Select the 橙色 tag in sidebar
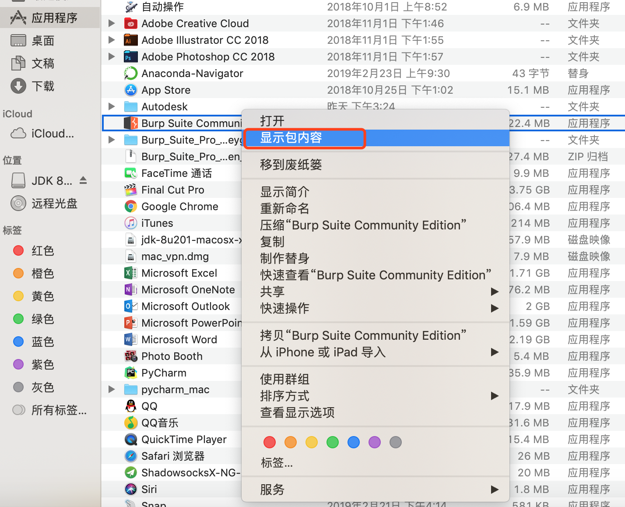The height and width of the screenshot is (507, 625). click(x=50, y=273)
